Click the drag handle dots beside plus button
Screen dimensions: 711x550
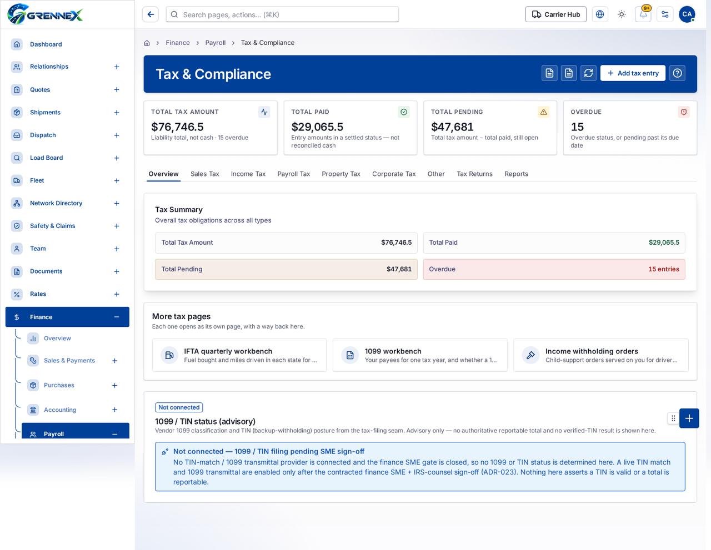coord(673,418)
